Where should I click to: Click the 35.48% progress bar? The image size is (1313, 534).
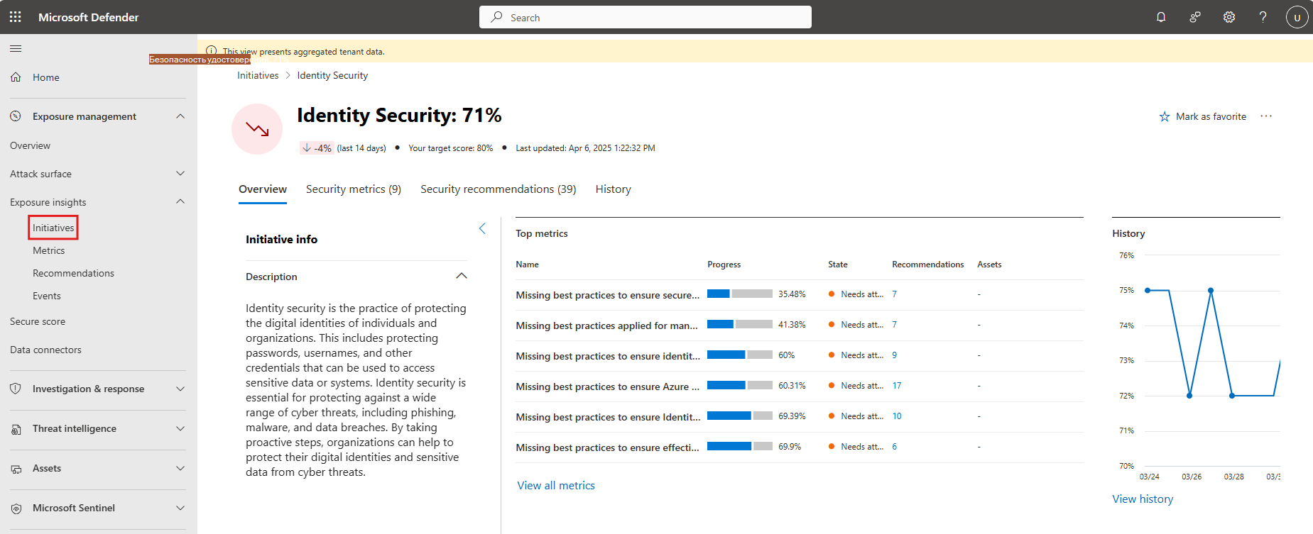point(740,294)
